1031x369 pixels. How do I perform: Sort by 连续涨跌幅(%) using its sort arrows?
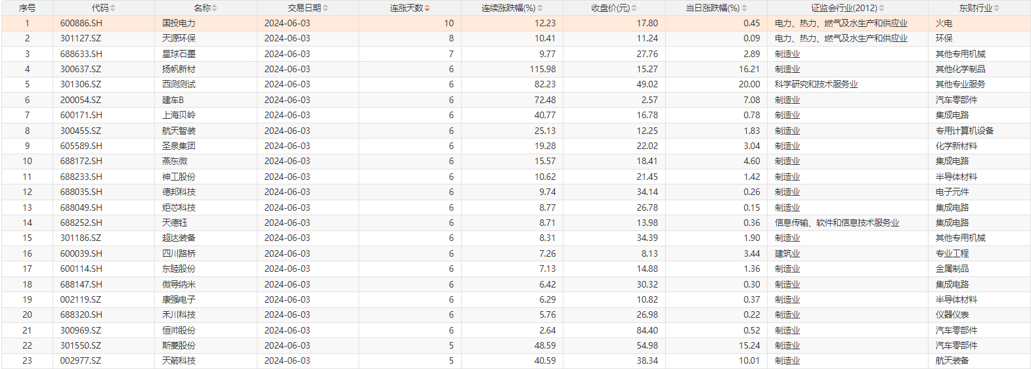[x=540, y=8]
